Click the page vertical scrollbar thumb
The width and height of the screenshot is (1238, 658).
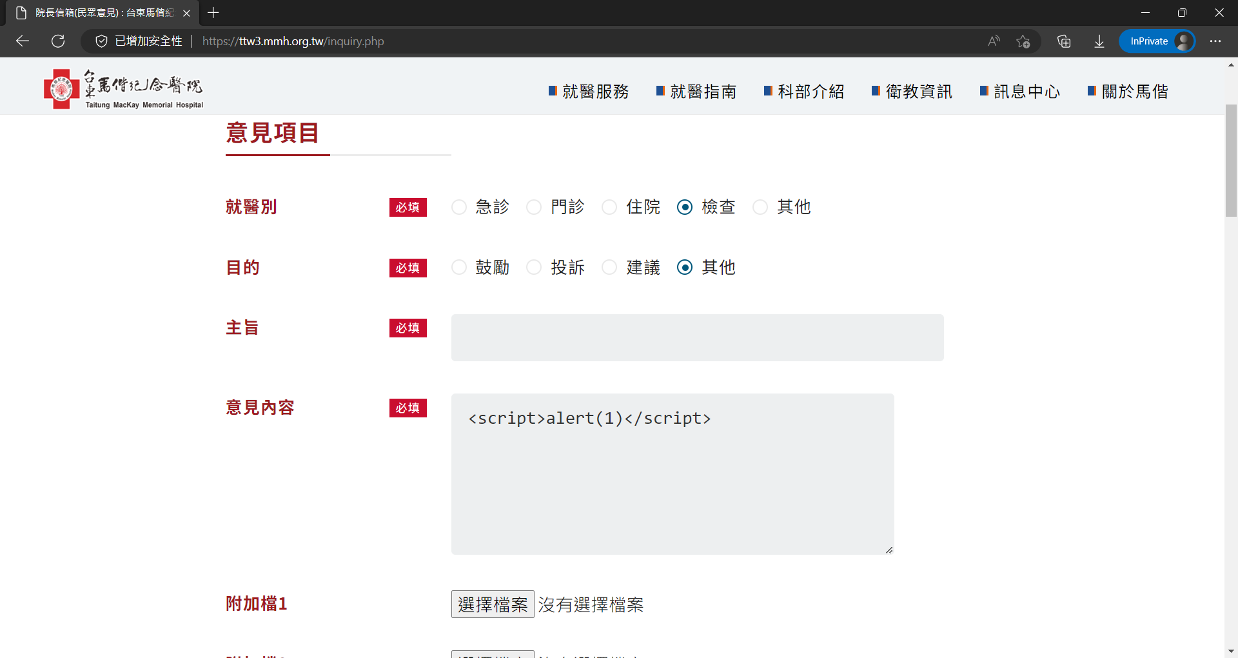tap(1231, 160)
